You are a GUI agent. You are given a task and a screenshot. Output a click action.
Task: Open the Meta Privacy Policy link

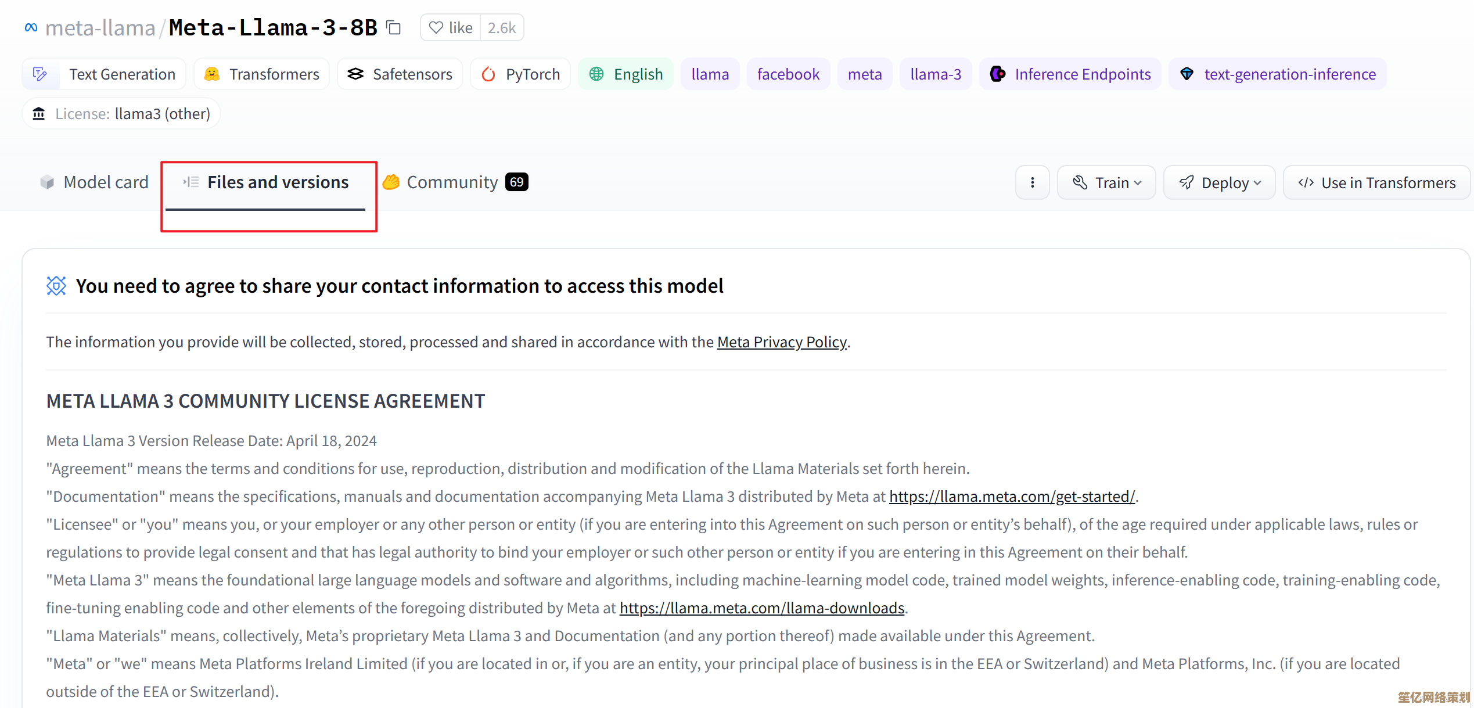tap(782, 342)
